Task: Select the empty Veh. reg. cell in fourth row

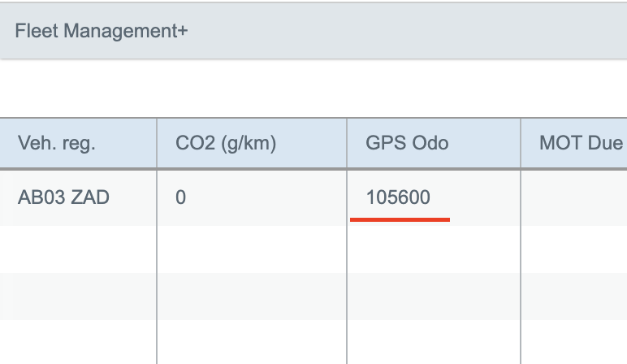Action: pos(78,342)
